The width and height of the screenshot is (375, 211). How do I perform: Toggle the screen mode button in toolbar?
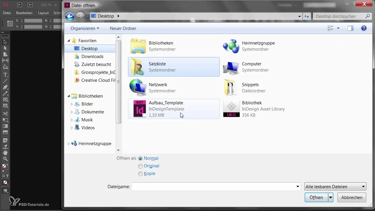coord(5,191)
